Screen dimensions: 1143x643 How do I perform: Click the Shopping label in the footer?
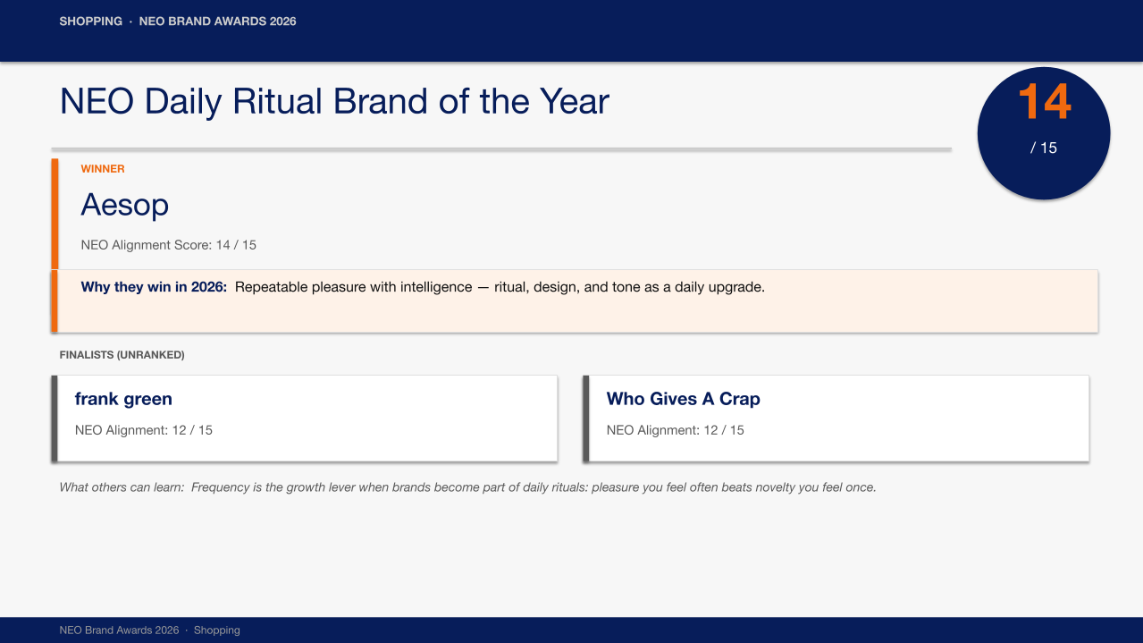217,630
